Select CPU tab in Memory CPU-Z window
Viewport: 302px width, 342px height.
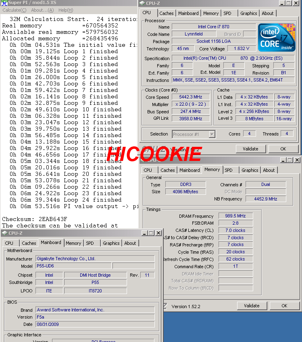click(148, 170)
